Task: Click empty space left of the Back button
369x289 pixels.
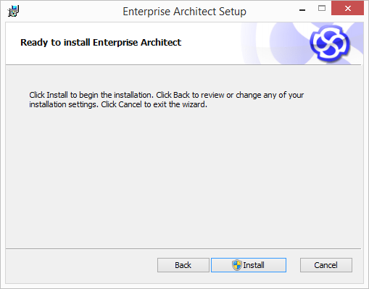Action: pos(81,265)
